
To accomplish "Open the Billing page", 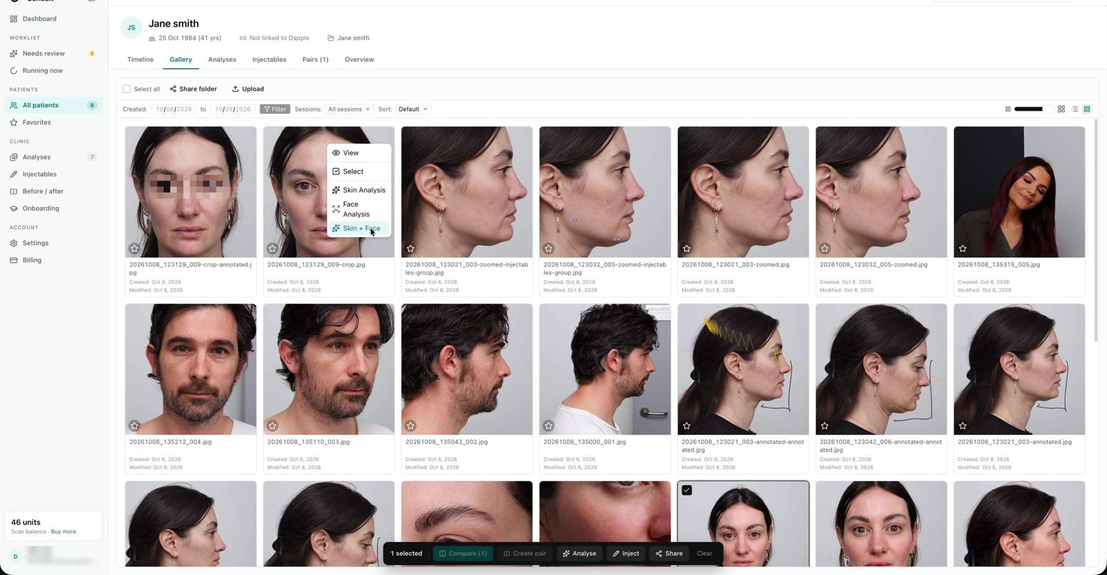I will tap(32, 260).
